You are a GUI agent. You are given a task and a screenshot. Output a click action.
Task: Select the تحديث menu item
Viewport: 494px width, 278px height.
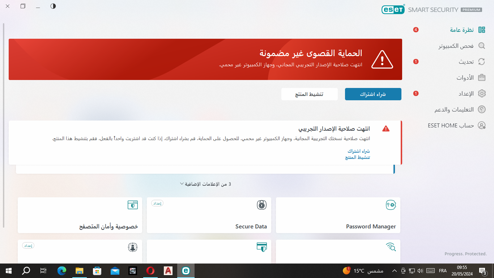coord(466,62)
